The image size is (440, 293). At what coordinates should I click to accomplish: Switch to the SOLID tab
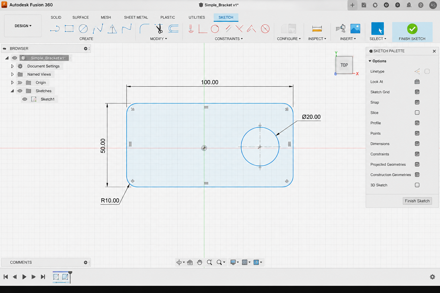pos(56,17)
